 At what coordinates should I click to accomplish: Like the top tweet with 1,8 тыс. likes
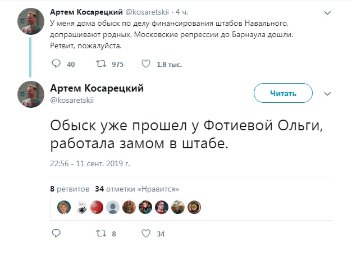(146, 65)
